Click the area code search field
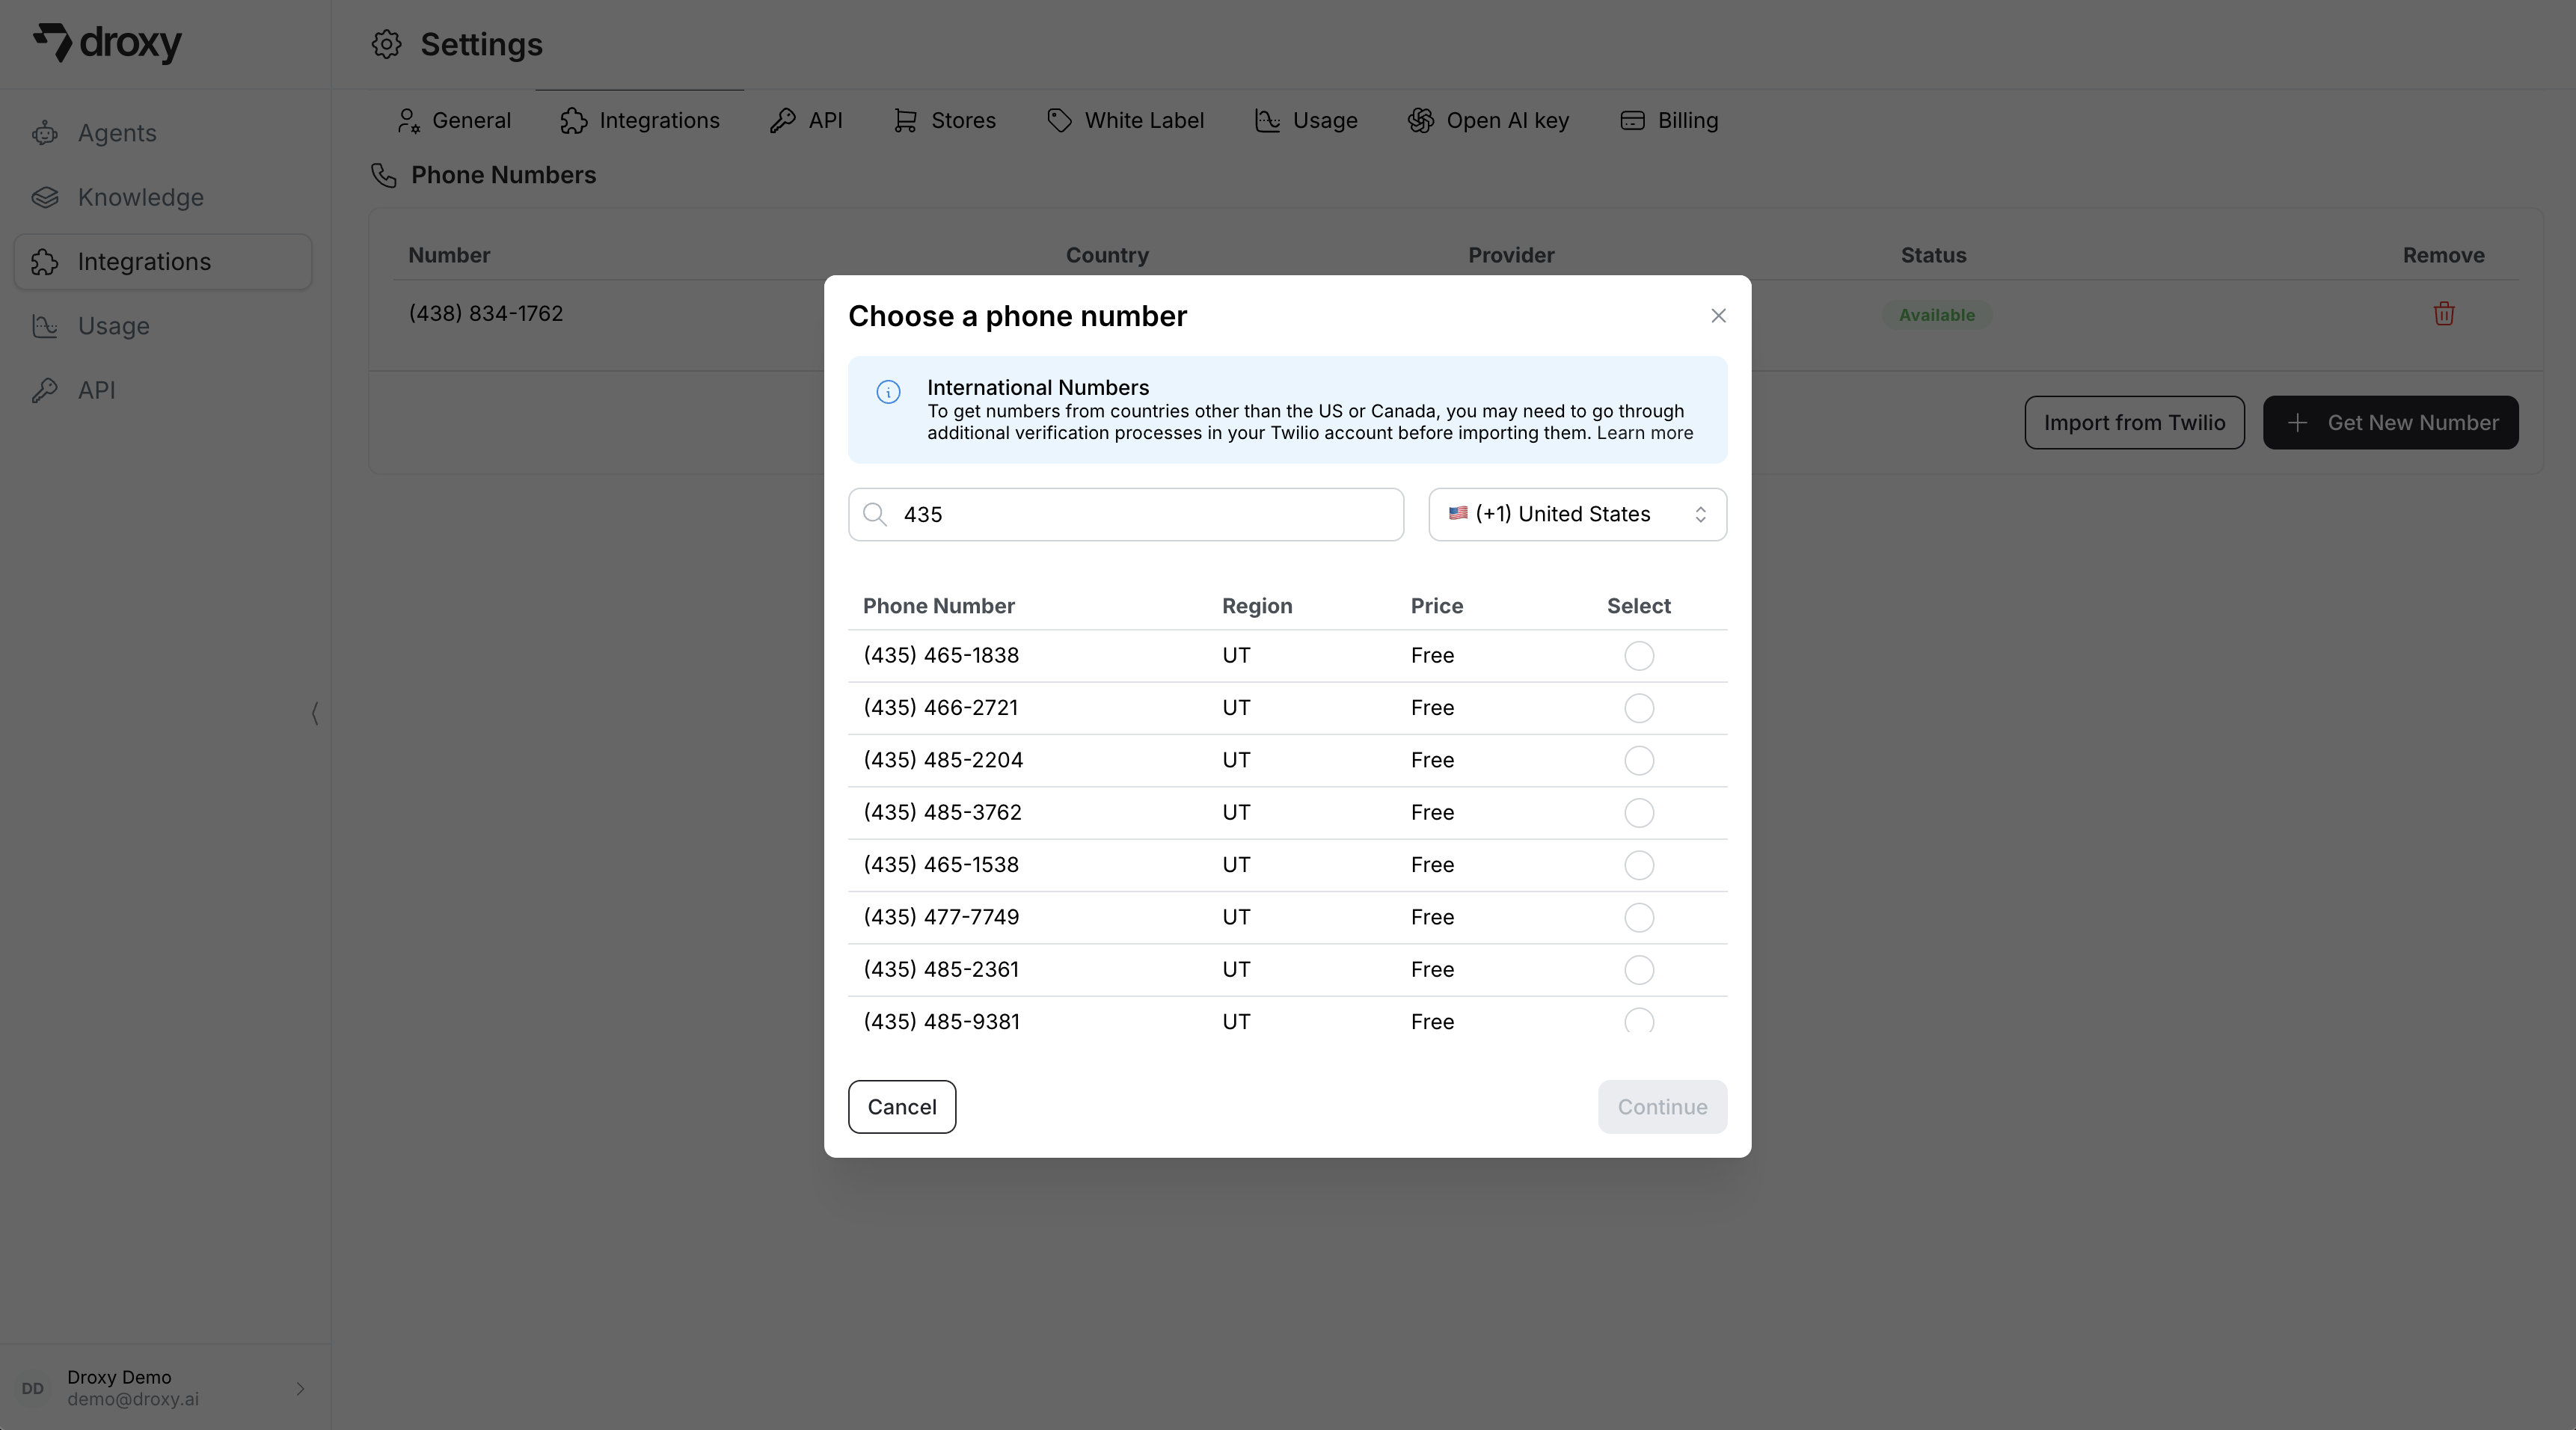 point(1140,514)
